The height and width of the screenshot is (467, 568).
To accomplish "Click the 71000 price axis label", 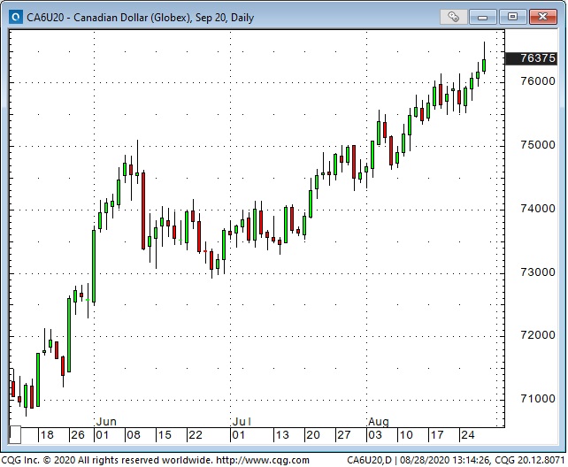I will point(538,399).
